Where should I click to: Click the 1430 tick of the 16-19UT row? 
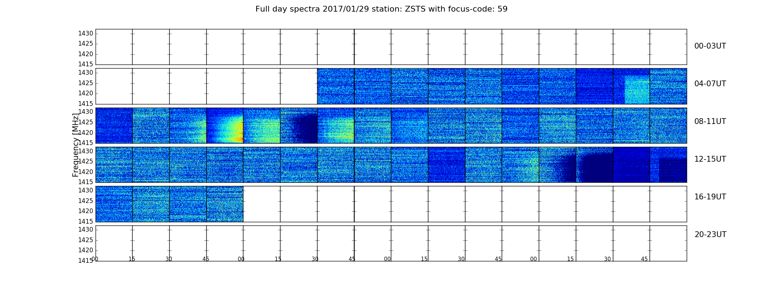pos(86,191)
